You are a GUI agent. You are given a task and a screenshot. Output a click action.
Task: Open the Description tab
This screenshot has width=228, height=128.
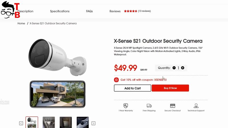tap(25, 11)
